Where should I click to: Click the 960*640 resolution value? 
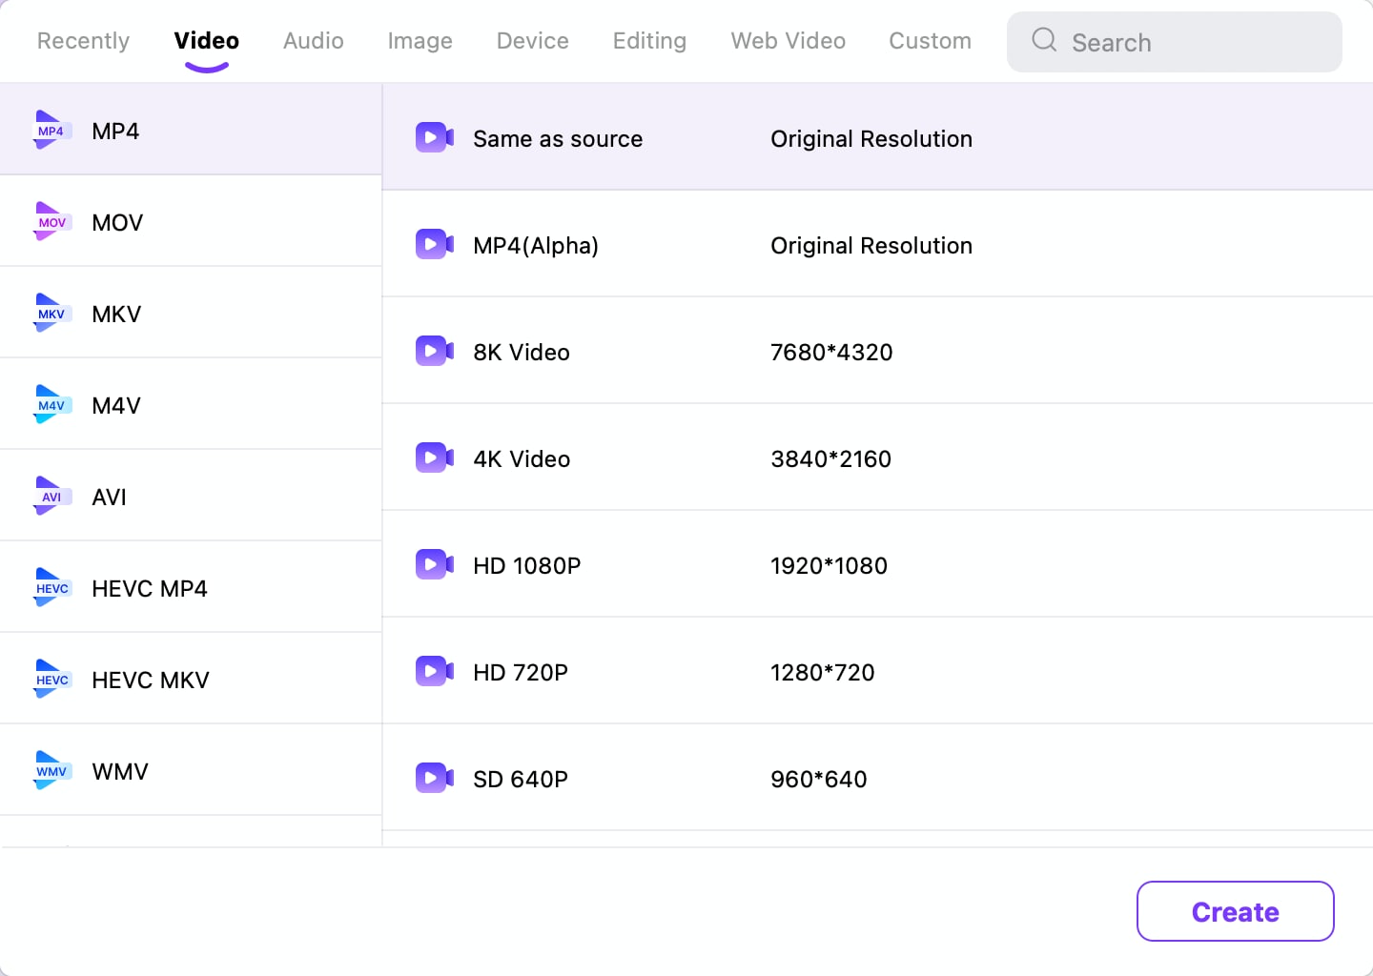click(x=819, y=780)
